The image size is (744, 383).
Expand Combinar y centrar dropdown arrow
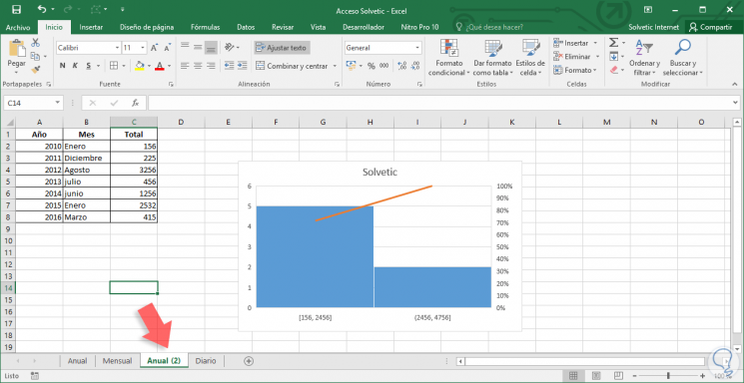[335, 66]
